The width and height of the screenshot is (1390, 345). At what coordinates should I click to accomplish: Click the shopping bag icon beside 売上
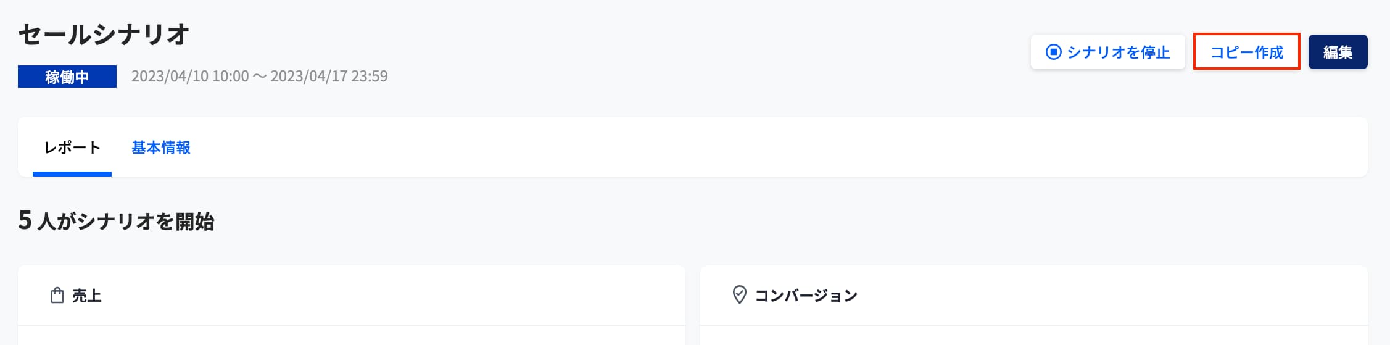click(57, 296)
